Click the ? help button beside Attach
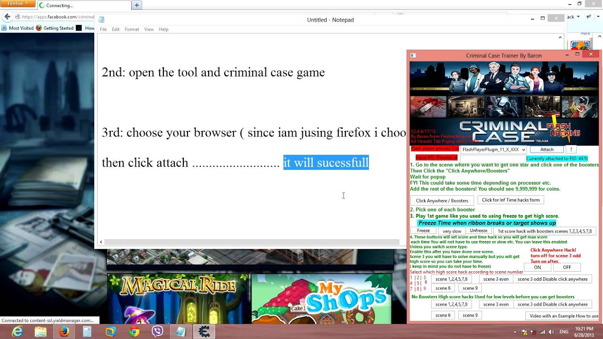 (x=571, y=149)
